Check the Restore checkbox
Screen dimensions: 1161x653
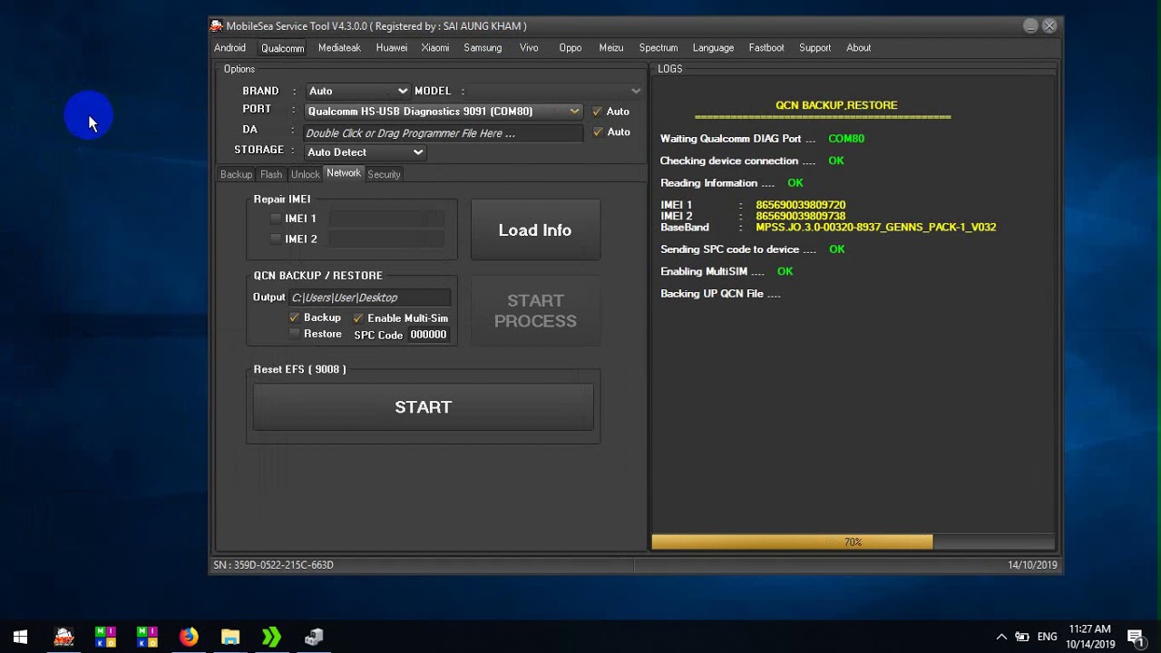(x=294, y=335)
